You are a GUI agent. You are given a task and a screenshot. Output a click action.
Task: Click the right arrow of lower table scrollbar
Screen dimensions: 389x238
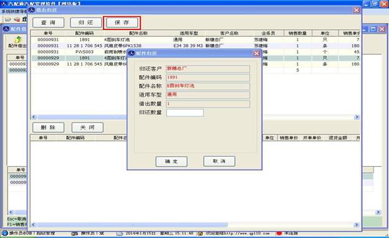point(357,225)
